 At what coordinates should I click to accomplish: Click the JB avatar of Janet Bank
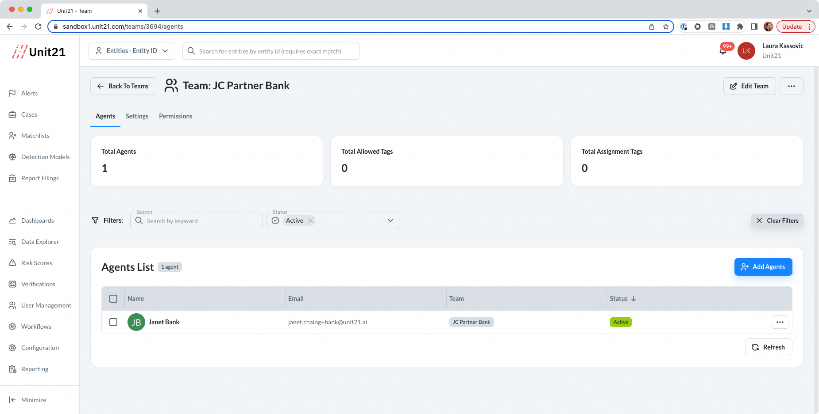(x=136, y=322)
